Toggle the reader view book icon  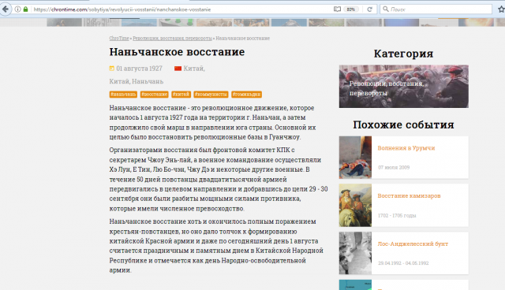(337, 9)
